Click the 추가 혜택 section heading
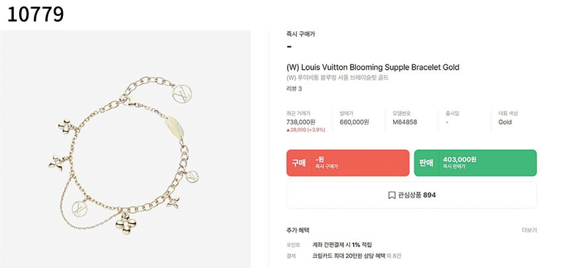Viewport: 570px width, 268px height. [x=298, y=230]
